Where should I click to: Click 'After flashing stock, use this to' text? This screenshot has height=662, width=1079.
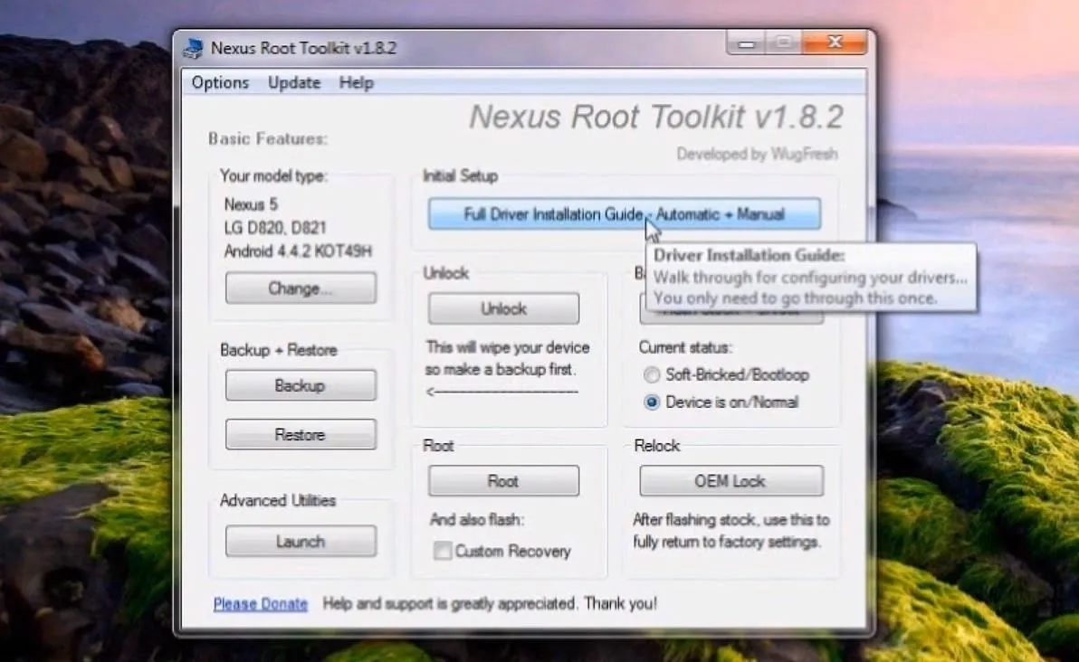(730, 520)
